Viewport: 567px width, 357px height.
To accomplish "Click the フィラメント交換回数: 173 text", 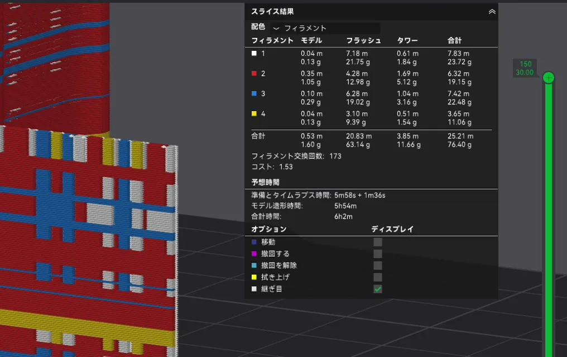I will click(x=296, y=156).
